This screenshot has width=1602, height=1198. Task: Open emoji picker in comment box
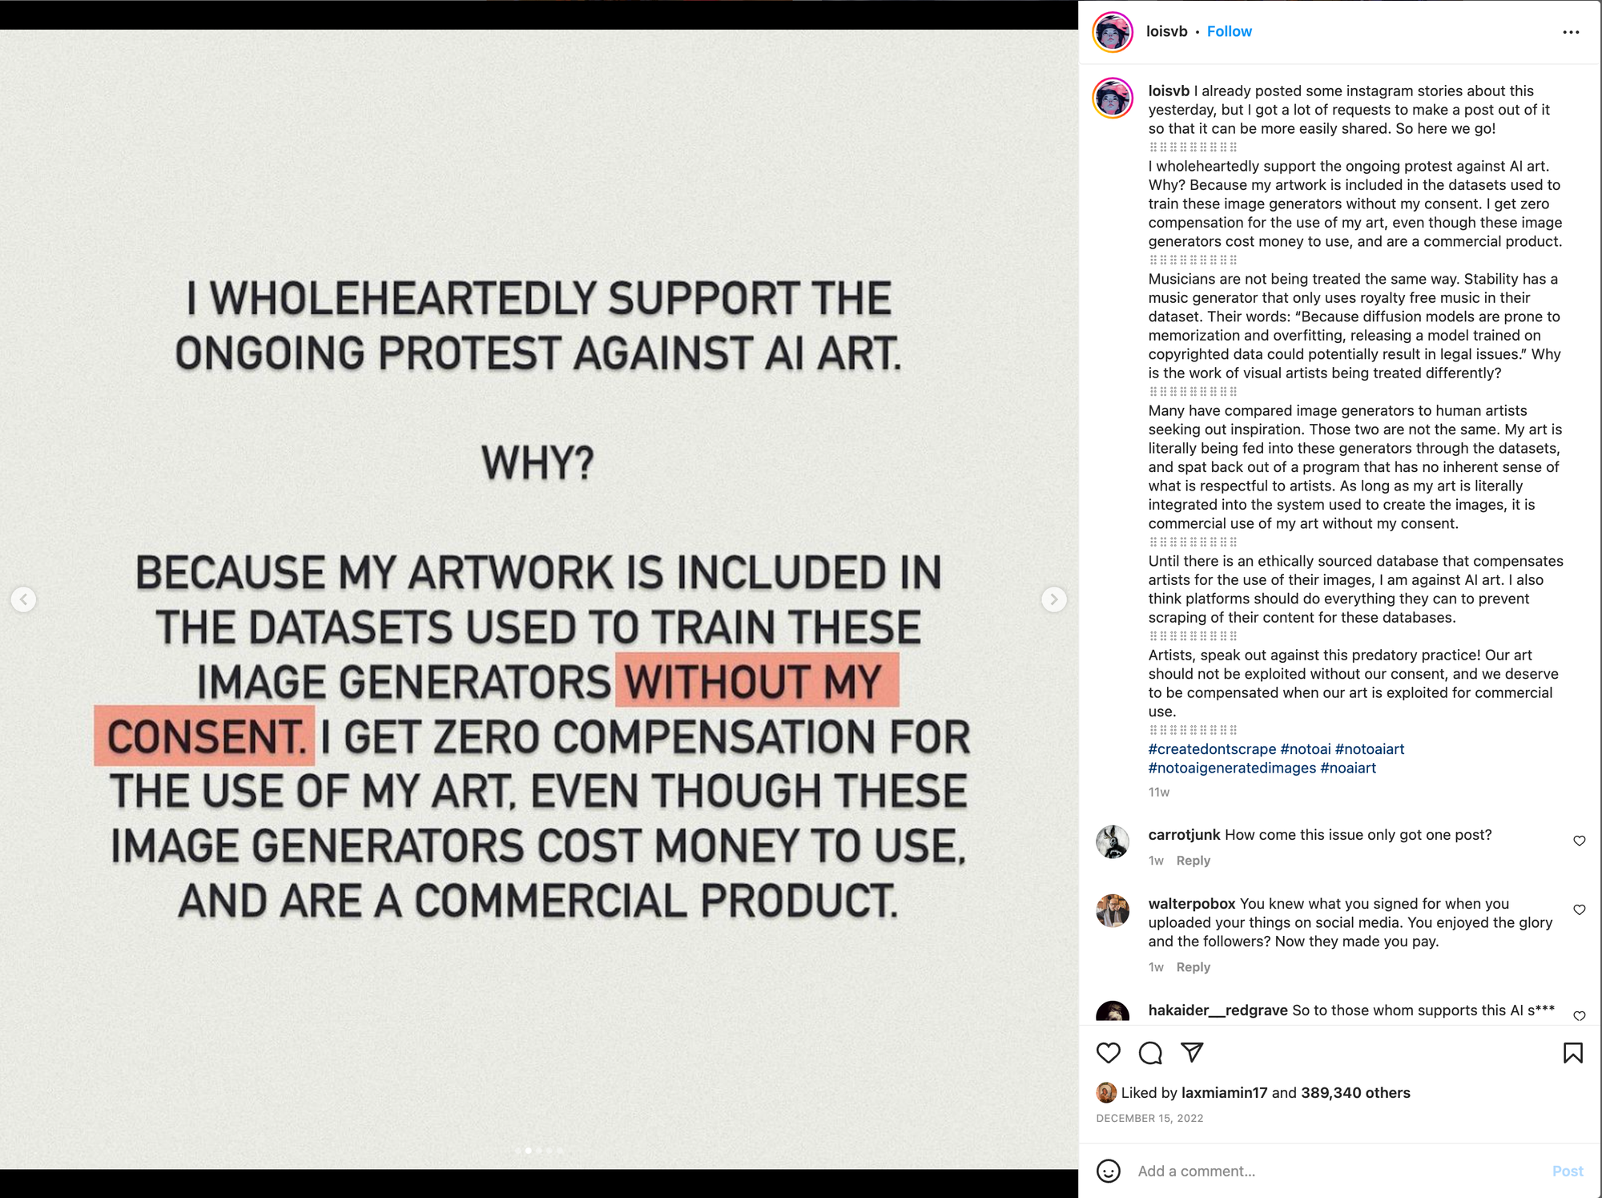[1108, 1171]
